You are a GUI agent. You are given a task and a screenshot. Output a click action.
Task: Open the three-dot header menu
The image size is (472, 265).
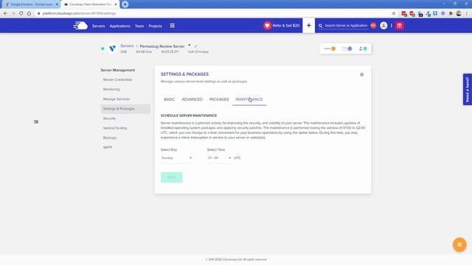392,26
